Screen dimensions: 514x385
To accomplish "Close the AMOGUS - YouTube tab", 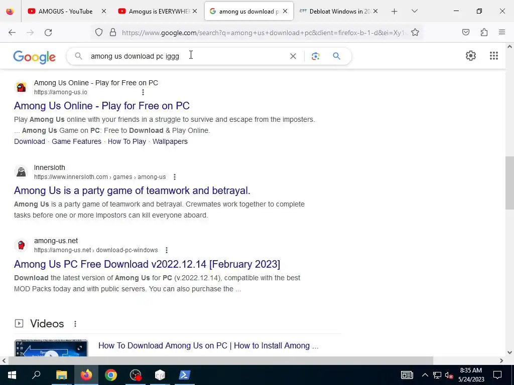I will tap(104, 11).
